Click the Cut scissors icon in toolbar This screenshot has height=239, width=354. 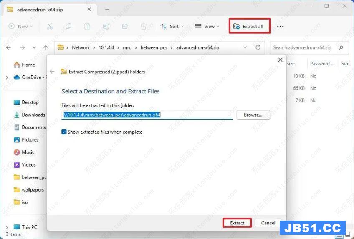point(50,26)
